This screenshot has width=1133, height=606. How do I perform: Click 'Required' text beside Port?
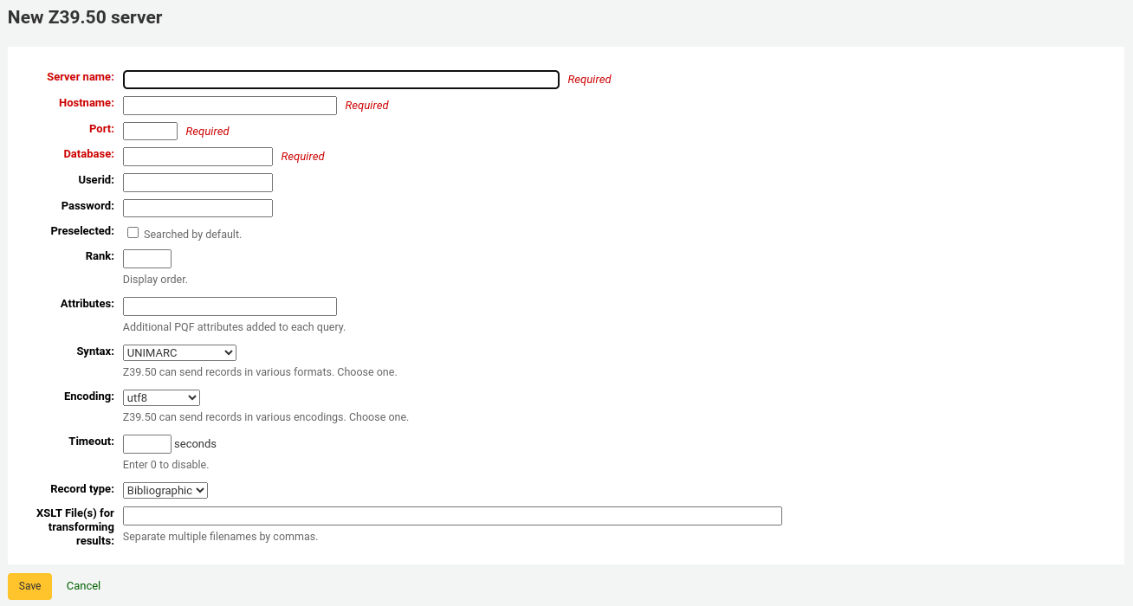[x=207, y=132]
